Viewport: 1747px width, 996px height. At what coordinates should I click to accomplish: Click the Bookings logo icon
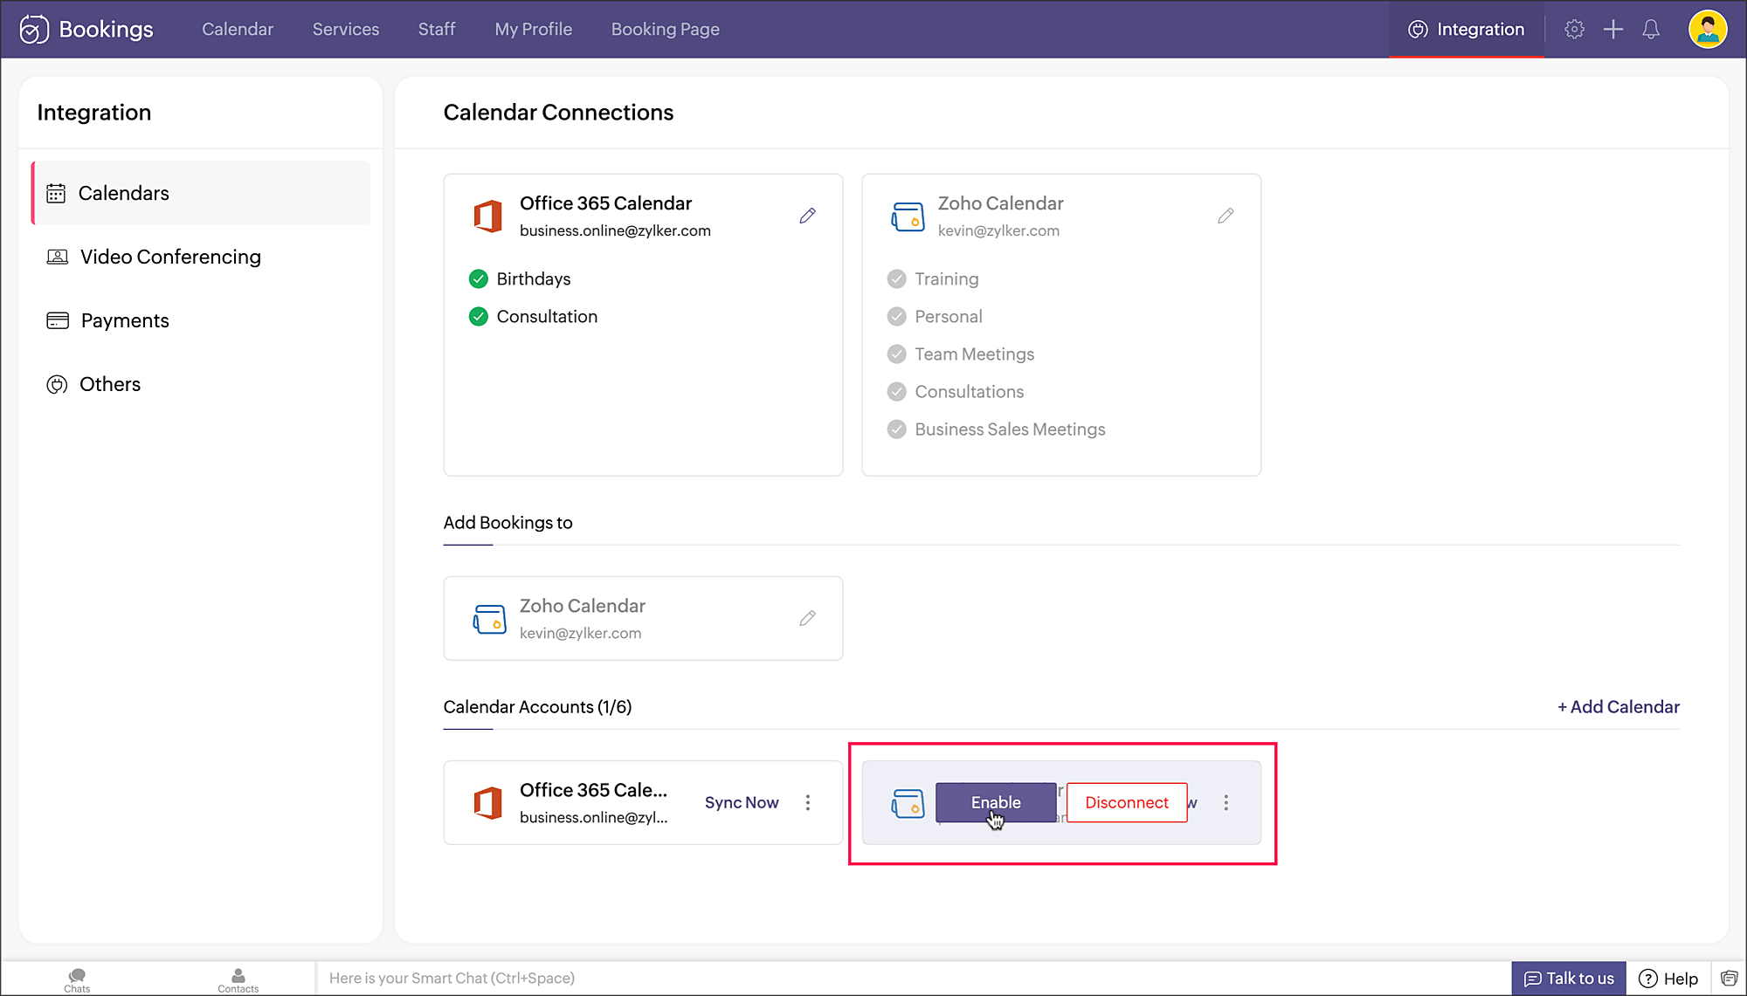coord(33,30)
